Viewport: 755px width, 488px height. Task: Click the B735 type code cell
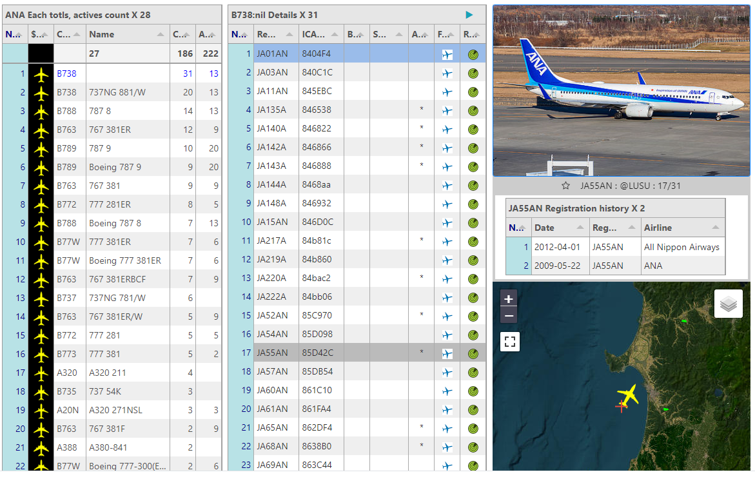click(x=70, y=391)
